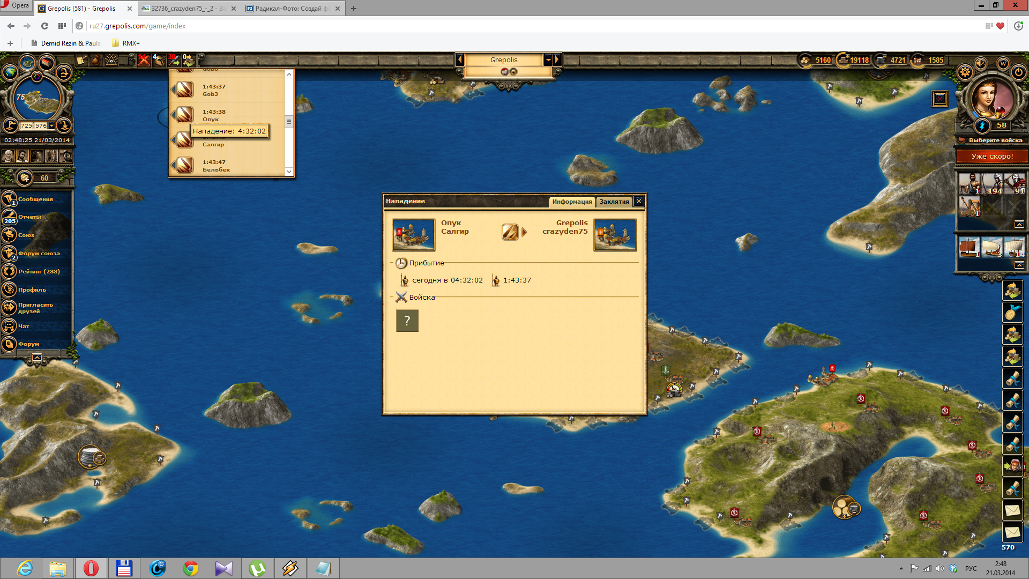Switch to Заклятия tab

click(614, 202)
